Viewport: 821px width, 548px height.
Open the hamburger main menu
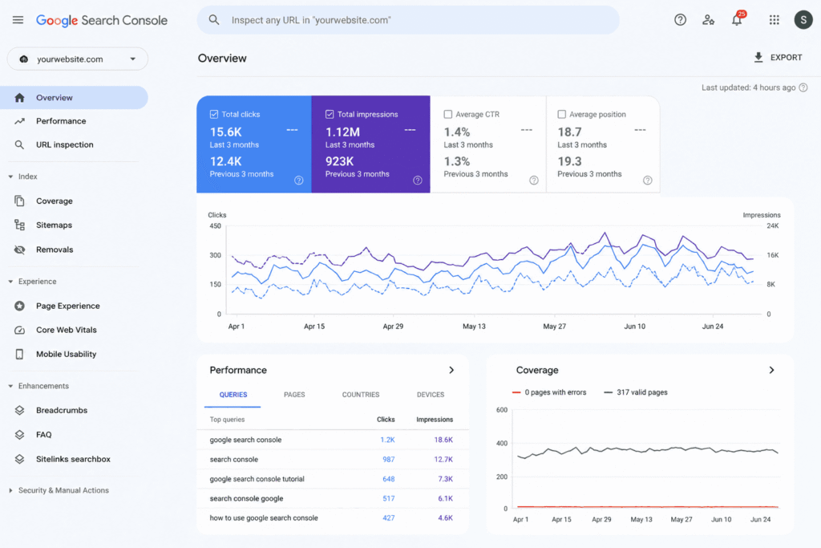point(18,20)
